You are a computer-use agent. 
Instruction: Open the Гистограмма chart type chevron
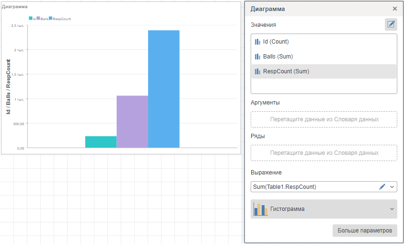pos(392,209)
